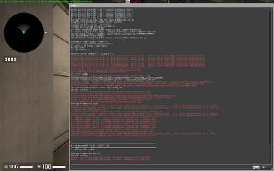Click the console scrollbar down arrow

click(271, 163)
